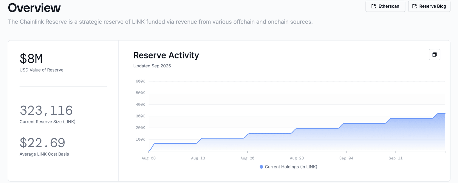The height and width of the screenshot is (183, 458).
Task: Click the 323,116 Current Reserve Size number
Action: (x=46, y=111)
